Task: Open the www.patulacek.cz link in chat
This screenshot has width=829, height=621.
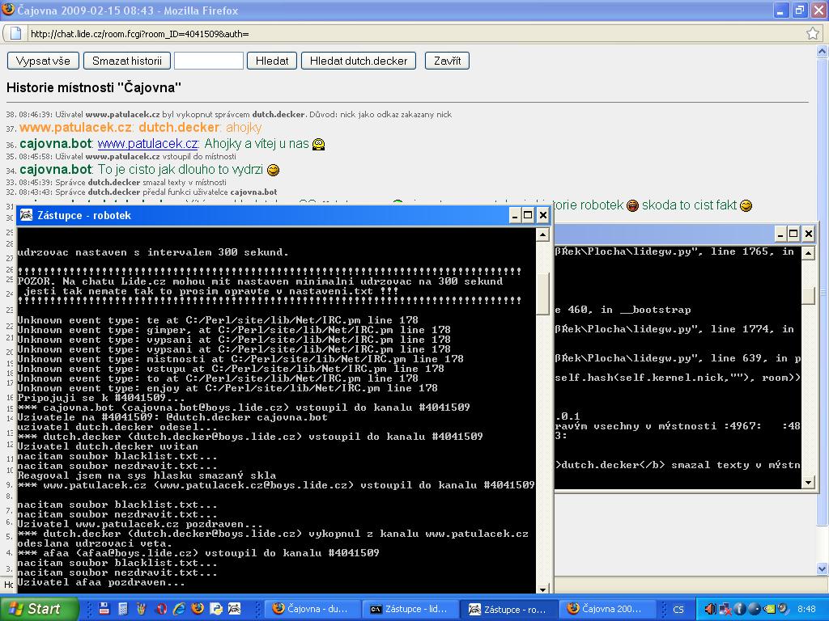Action: pyautogui.click(x=147, y=144)
